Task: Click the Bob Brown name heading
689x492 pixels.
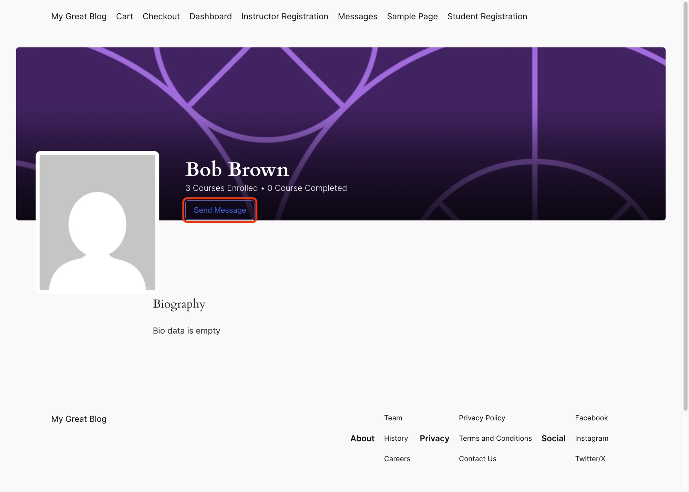Action: (x=237, y=169)
